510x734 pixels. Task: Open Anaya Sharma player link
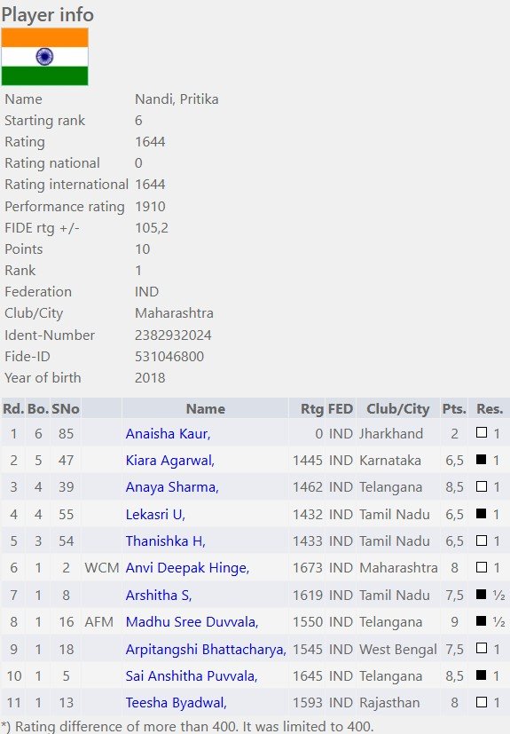coord(172,487)
